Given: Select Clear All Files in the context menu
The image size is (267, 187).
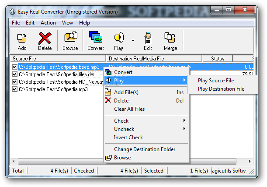Looking at the screenshot, I should click(147, 109).
